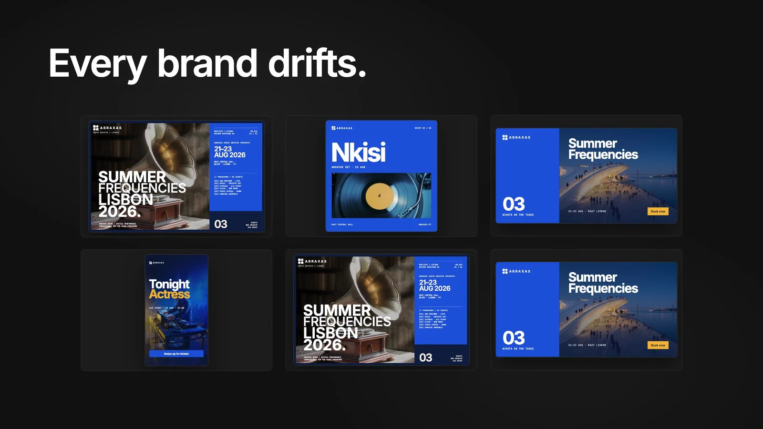Click the "Summer Frequencies" title on the top-row banner

tap(603, 149)
